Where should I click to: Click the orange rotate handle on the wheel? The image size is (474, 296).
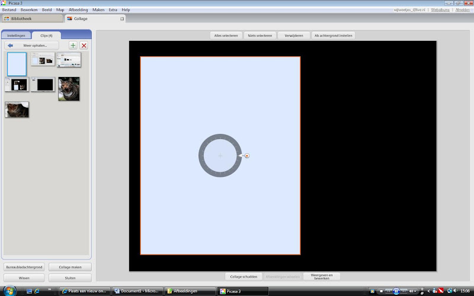tap(247, 156)
